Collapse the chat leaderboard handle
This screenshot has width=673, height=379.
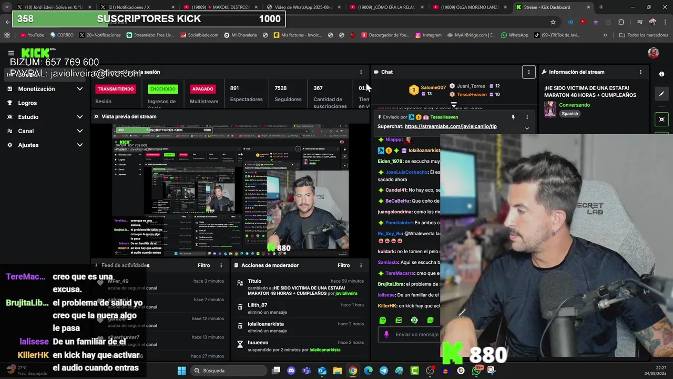pos(454,105)
